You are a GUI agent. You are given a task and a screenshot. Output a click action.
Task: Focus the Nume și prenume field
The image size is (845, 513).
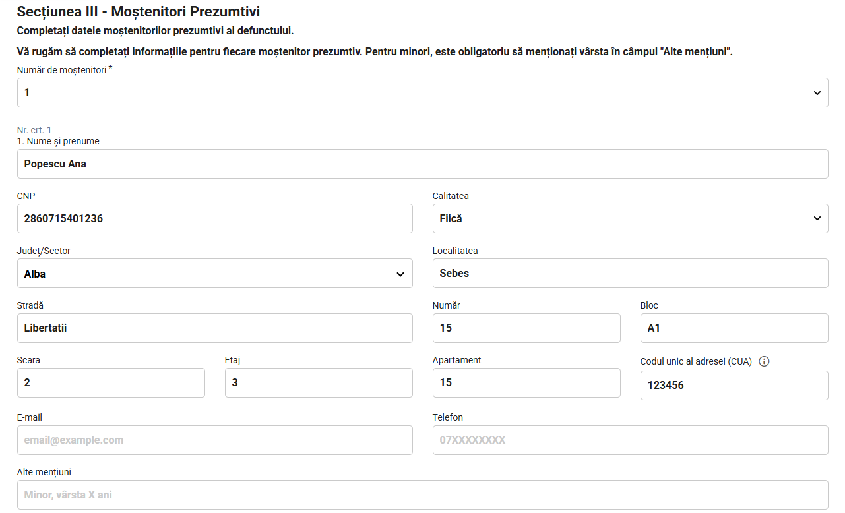(x=422, y=164)
